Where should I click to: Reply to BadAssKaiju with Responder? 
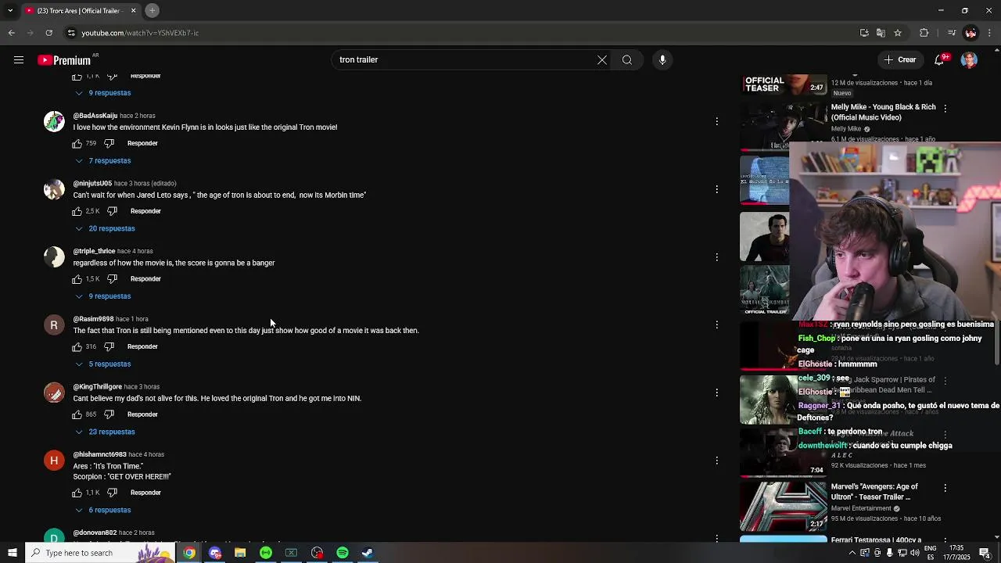(142, 144)
